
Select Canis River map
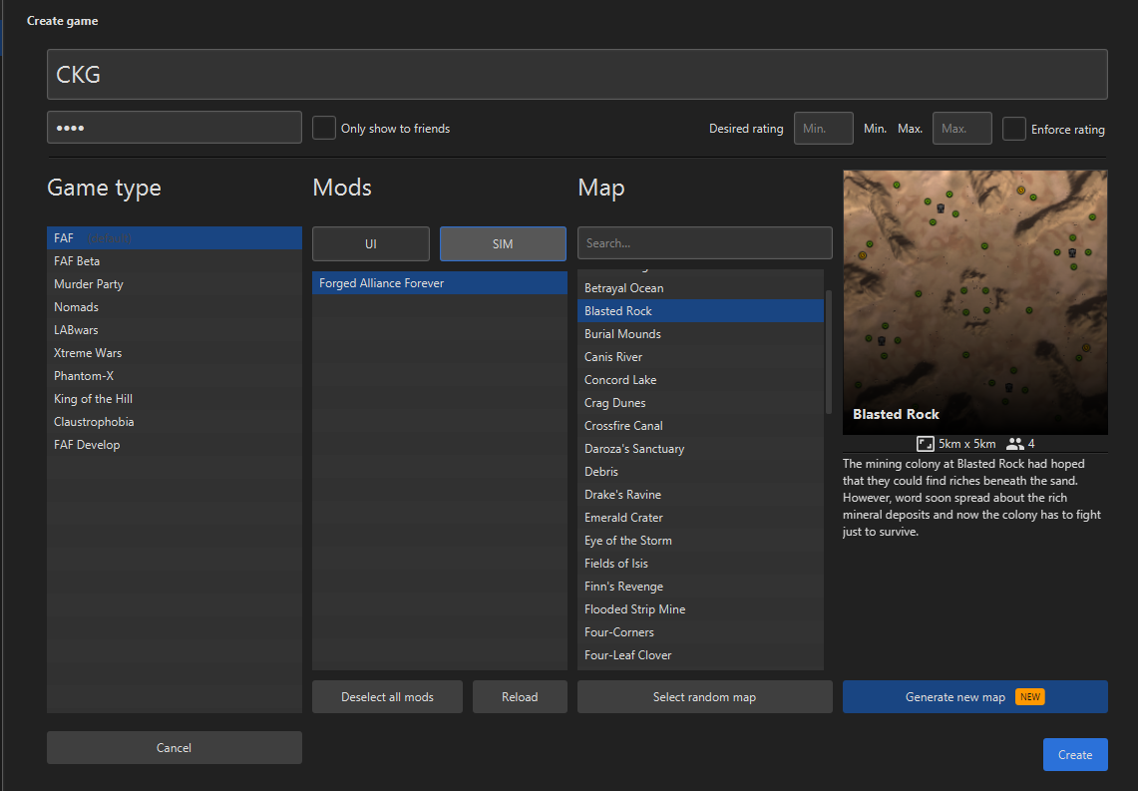pos(700,357)
